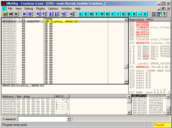
Task: Click stack pane scroll down arrow
Action: (168, 113)
